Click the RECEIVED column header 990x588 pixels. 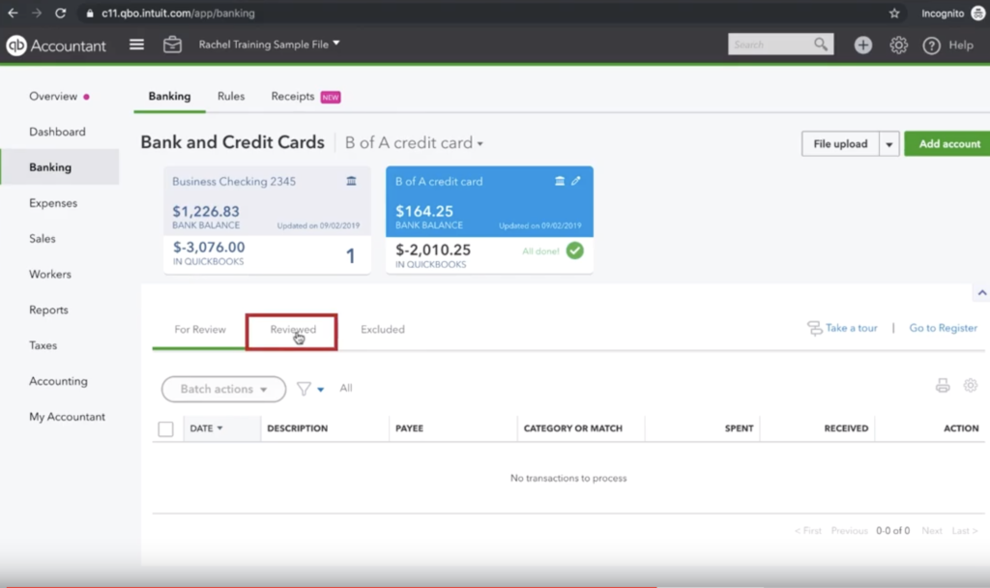tap(846, 428)
